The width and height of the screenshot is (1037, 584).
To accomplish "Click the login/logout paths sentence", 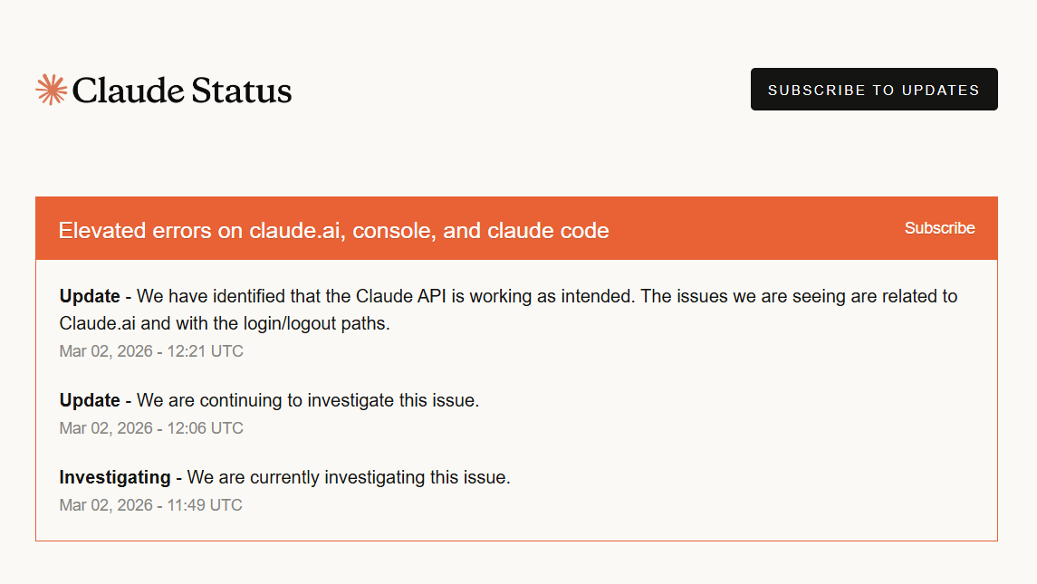I will point(272,323).
